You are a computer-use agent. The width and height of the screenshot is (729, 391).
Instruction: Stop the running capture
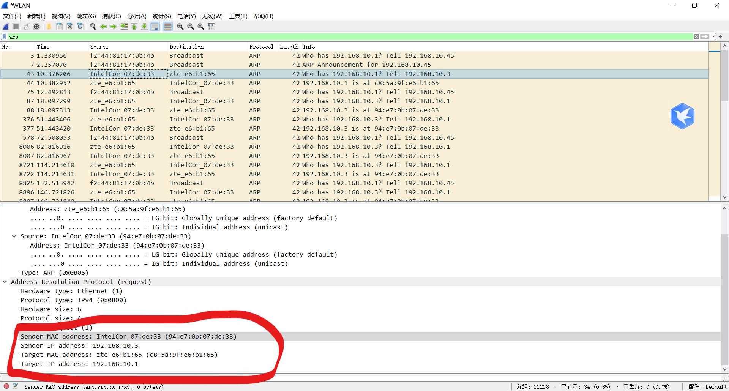[16, 27]
